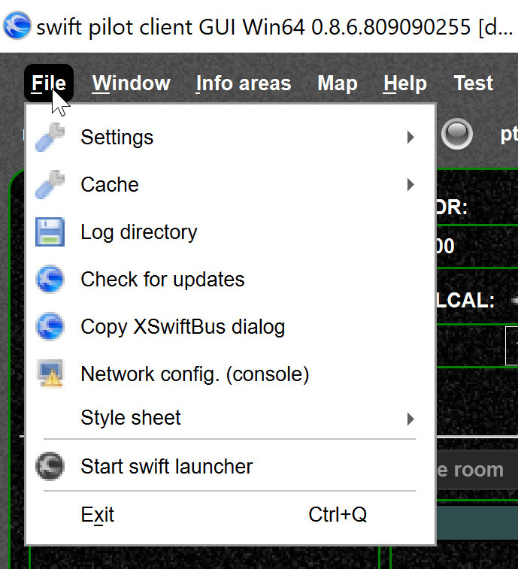Viewport: 518px width, 569px height.
Task: Click the Copy XSwiftBus dialog swift icon
Action: (x=50, y=327)
